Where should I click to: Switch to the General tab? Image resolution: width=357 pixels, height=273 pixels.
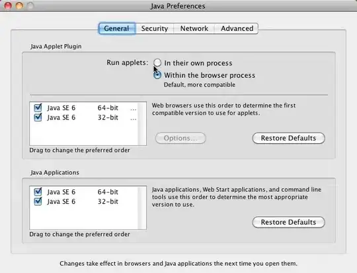[x=117, y=28]
